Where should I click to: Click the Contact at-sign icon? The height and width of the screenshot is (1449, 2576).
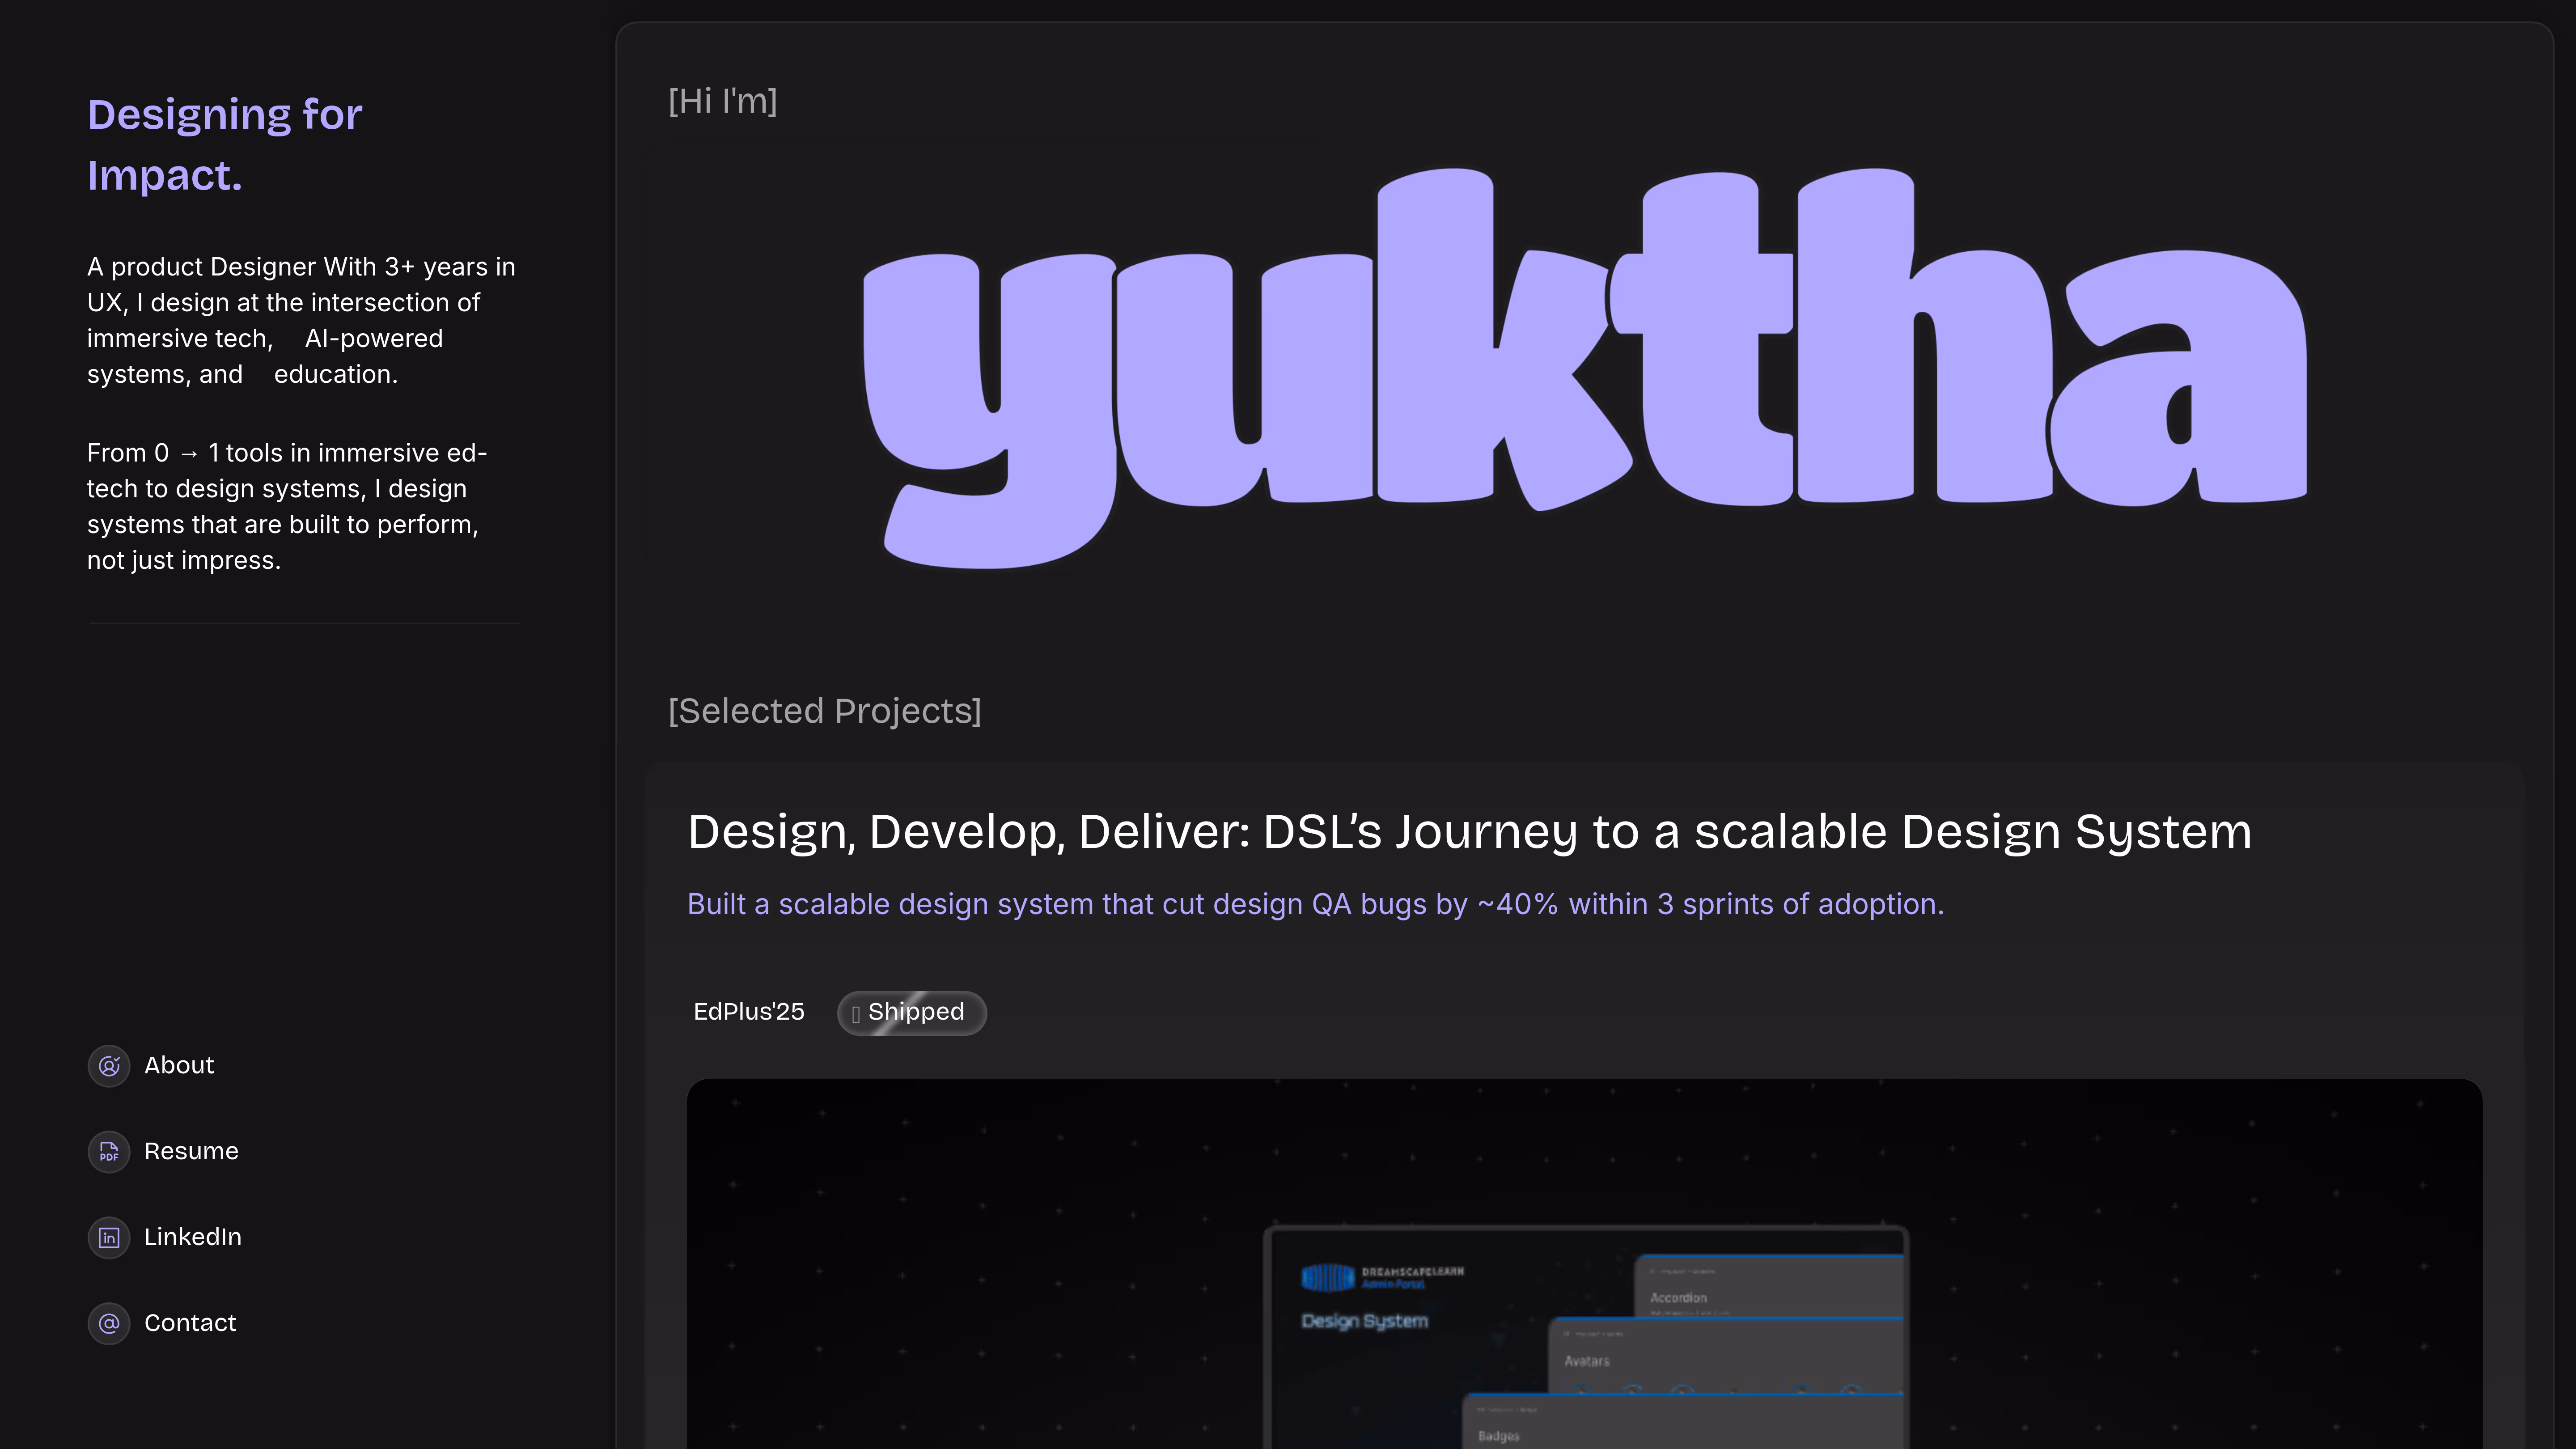click(x=109, y=1324)
